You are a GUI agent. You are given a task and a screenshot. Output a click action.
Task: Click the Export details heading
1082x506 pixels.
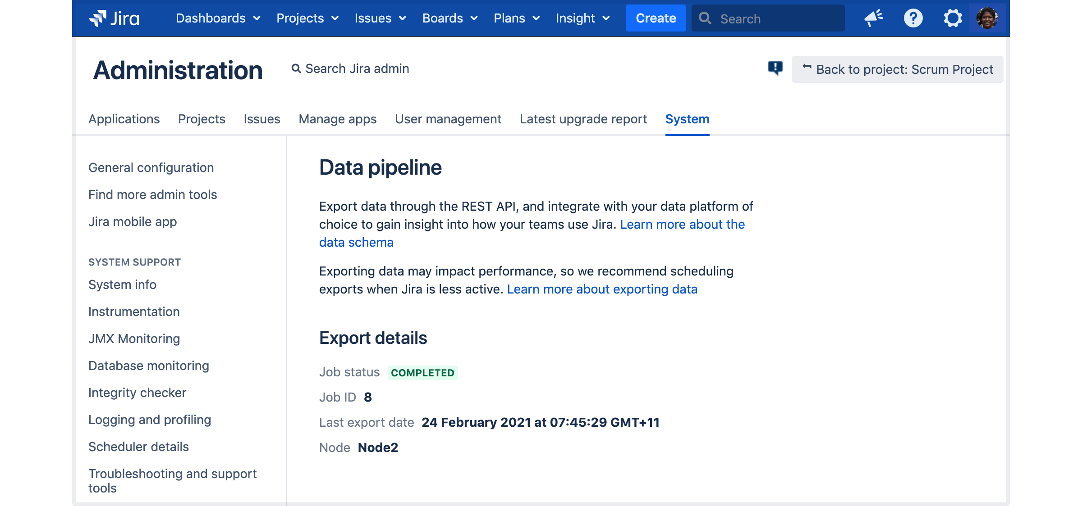pos(373,338)
